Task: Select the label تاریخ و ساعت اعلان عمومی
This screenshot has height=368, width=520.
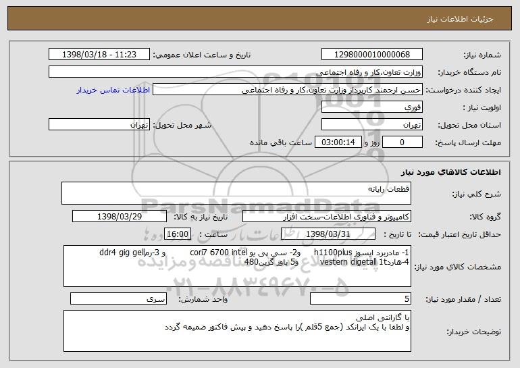Action: point(202,55)
